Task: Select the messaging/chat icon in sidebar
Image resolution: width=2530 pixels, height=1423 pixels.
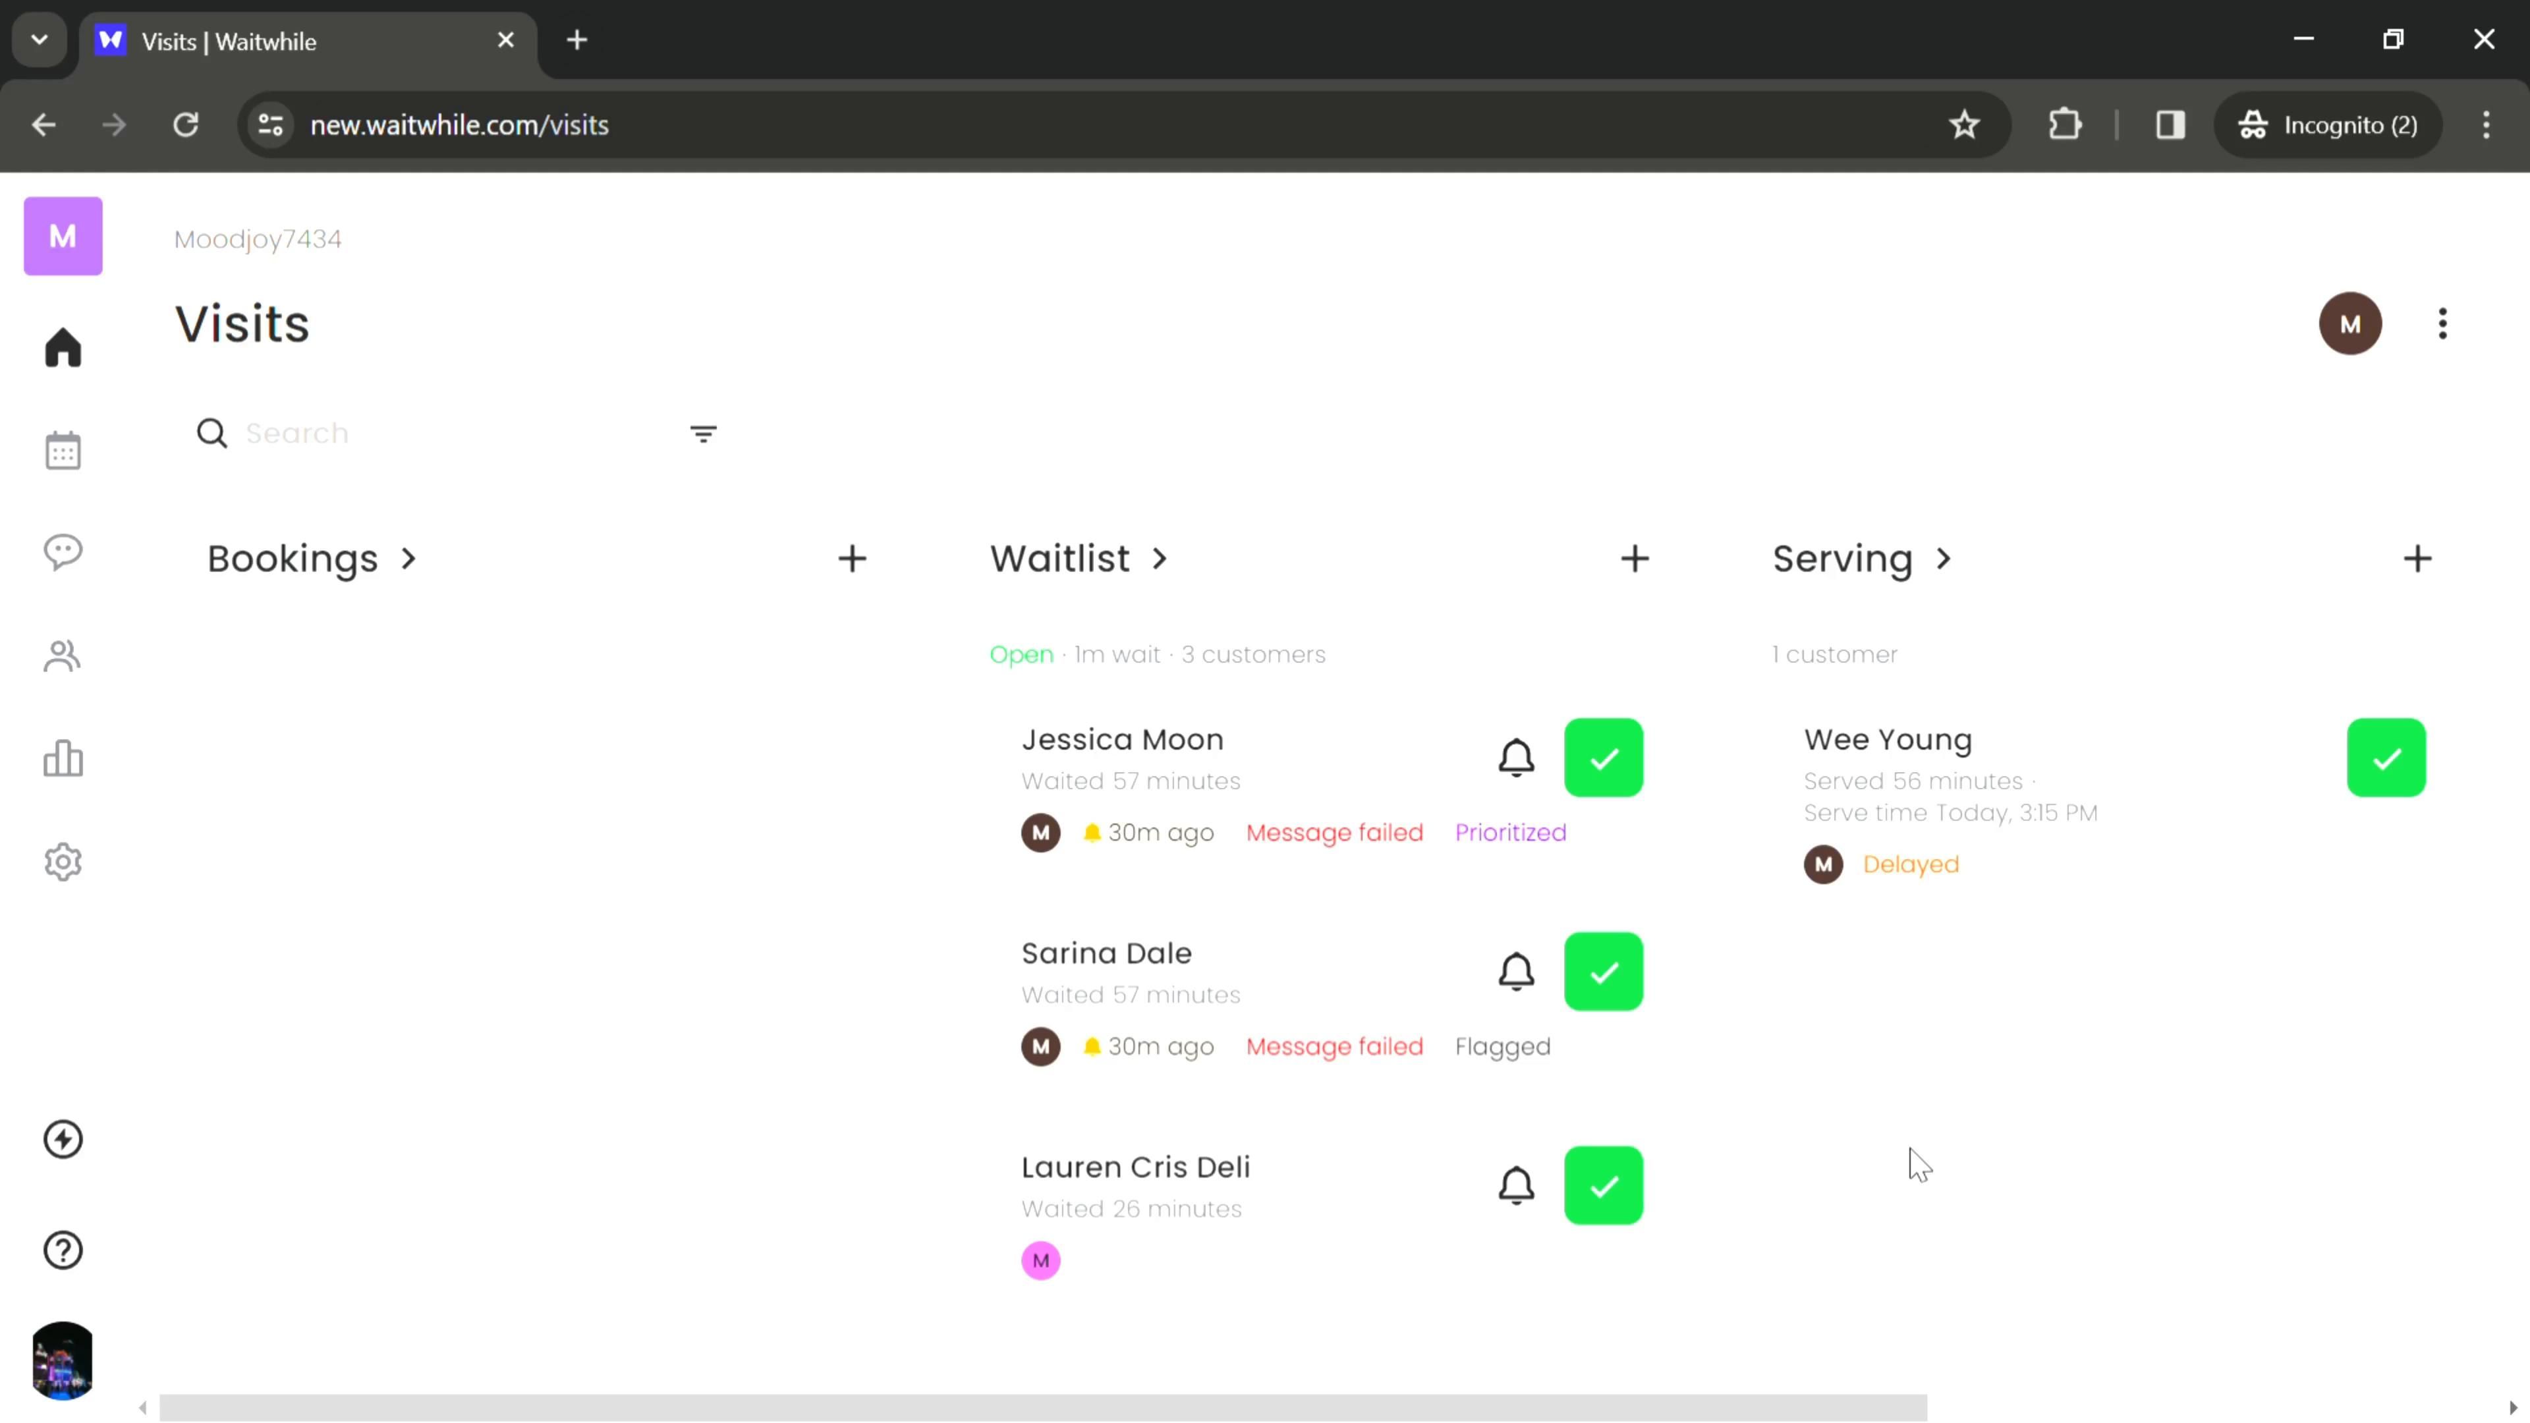Action: (63, 553)
